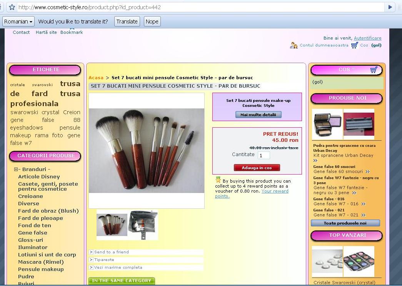Expand Vezi marime completa option
402x286 pixels.
click(x=91, y=268)
